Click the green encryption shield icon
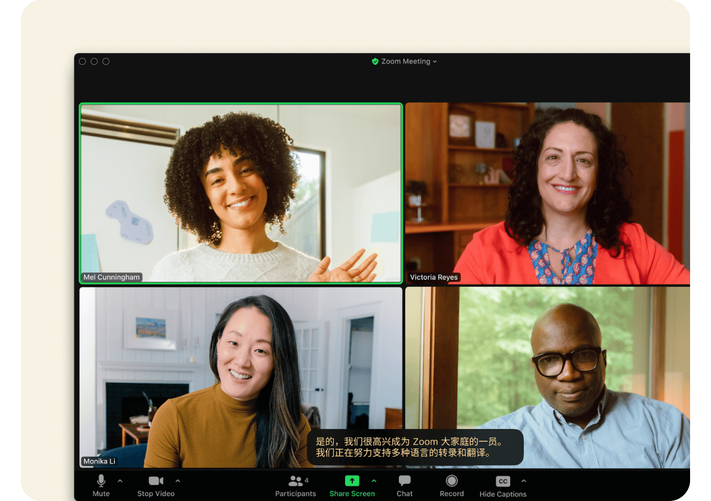711x501 pixels. click(x=375, y=62)
